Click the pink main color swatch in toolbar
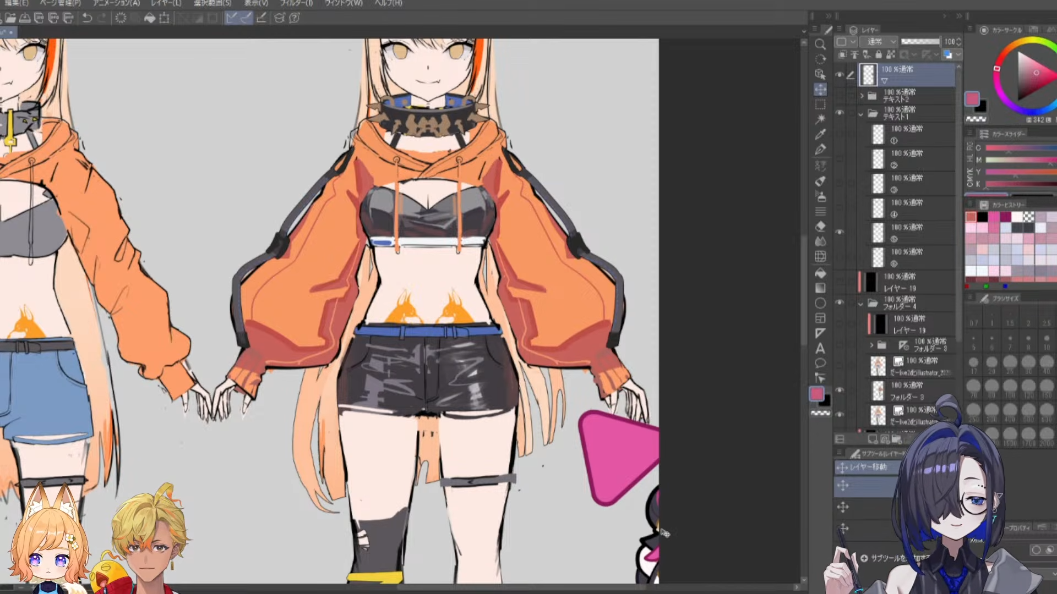 pyautogui.click(x=816, y=394)
